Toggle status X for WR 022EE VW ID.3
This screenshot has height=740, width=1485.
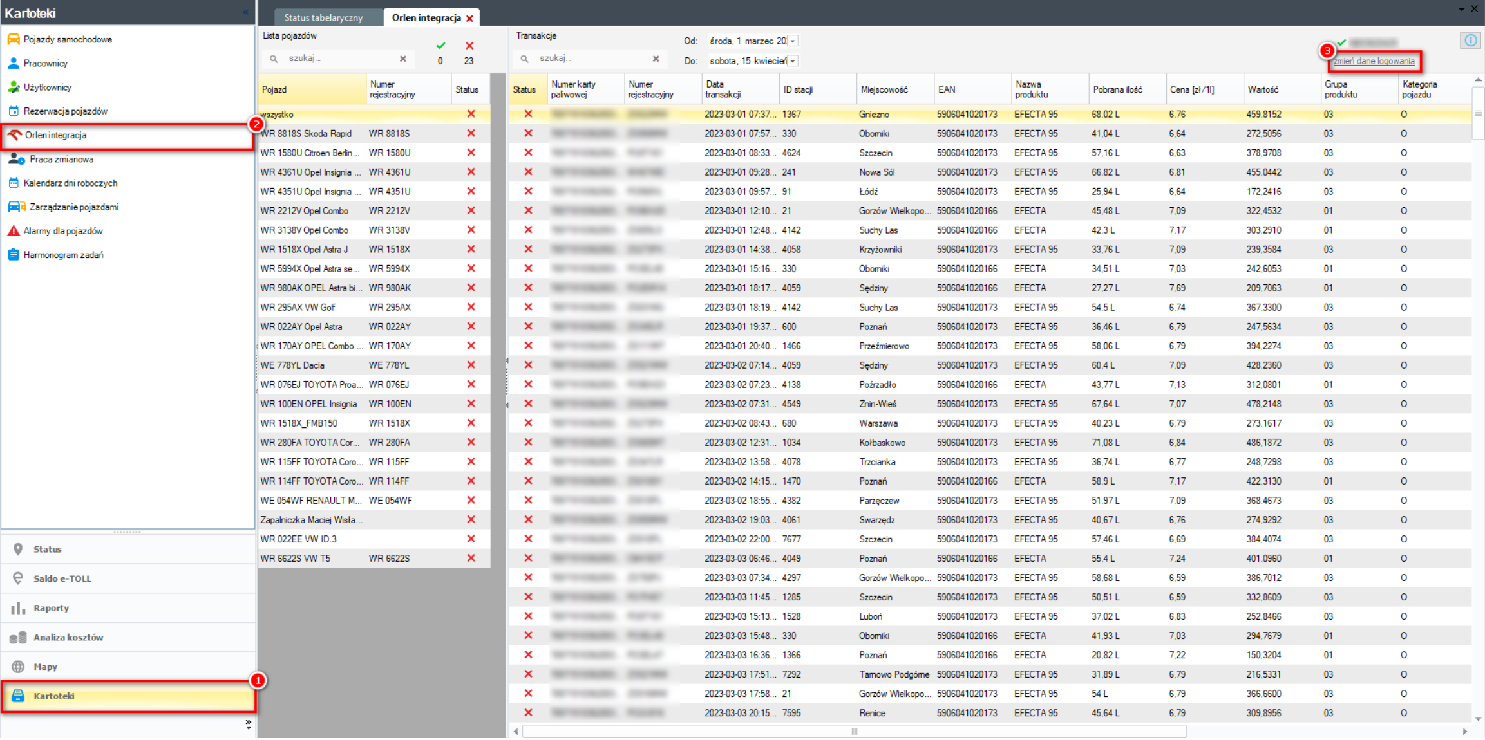click(x=471, y=539)
